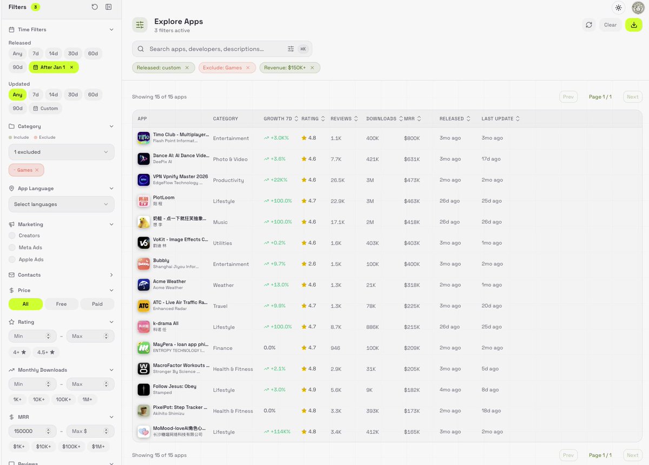The height and width of the screenshot is (465, 649).
Task: Reset filters with the circular arrow icon
Action: pyautogui.click(x=95, y=7)
